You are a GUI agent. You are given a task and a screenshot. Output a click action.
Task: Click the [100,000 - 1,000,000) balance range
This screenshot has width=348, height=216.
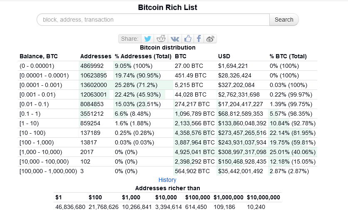pyautogui.click(x=48, y=171)
